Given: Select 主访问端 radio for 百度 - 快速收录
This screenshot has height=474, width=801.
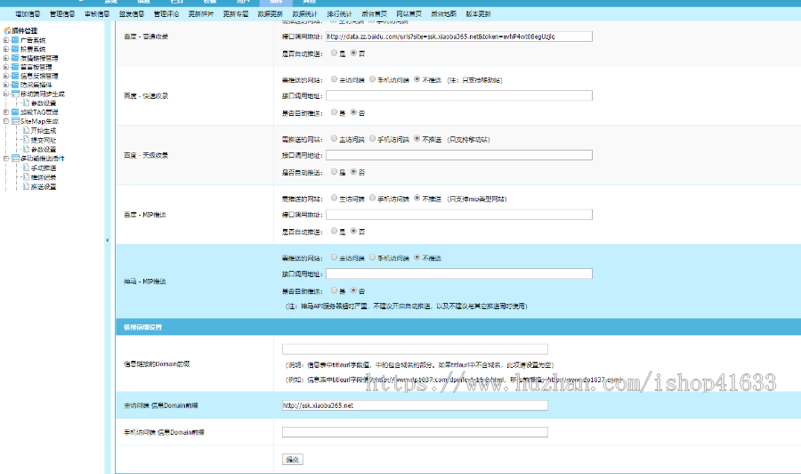Looking at the screenshot, I should (x=334, y=79).
